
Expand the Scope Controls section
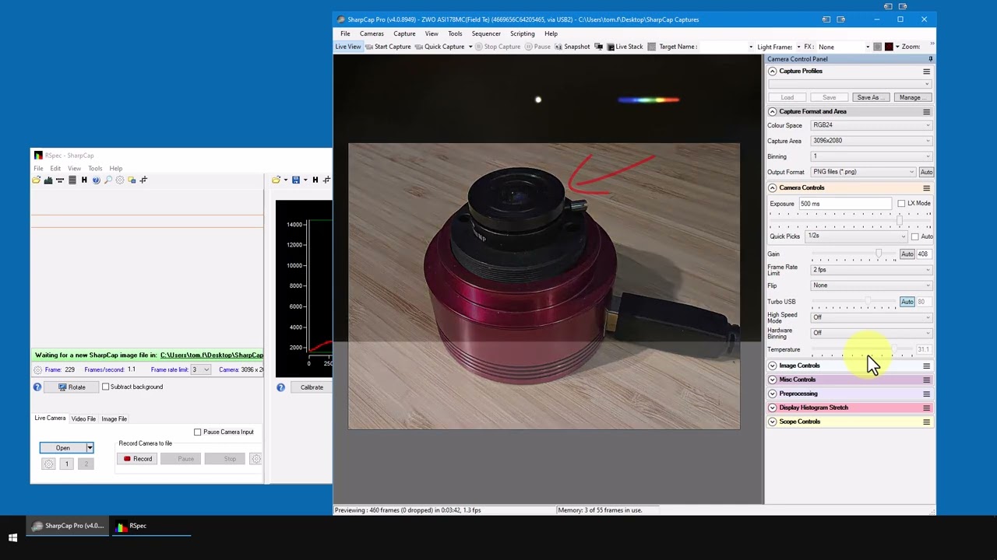772,422
